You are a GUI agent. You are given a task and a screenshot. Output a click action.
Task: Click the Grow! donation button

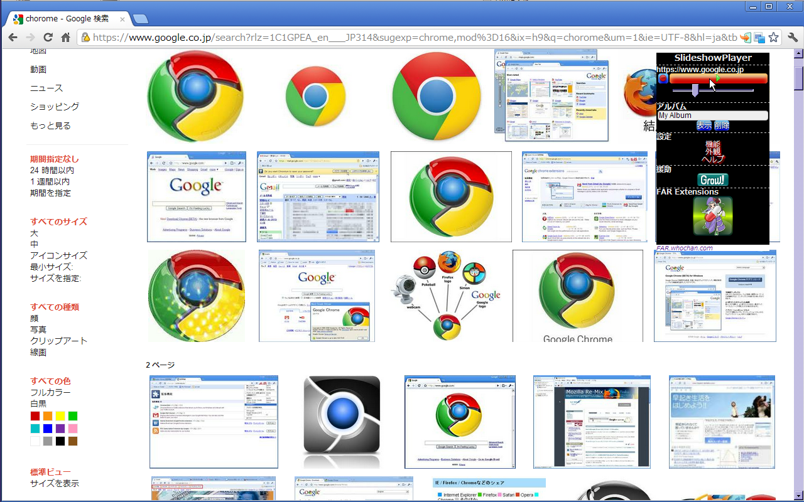pos(712,180)
